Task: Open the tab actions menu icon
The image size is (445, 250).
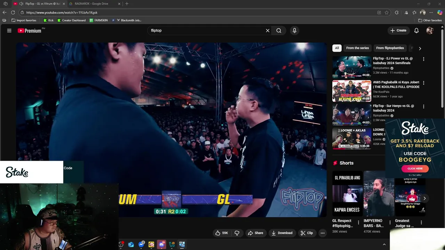Action: tap(5, 4)
